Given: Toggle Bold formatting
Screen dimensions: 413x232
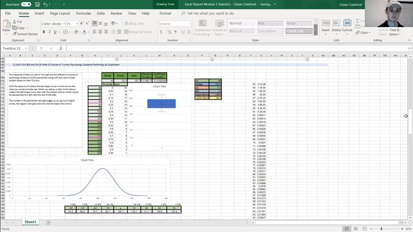Looking at the screenshot, I should pos(44,32).
